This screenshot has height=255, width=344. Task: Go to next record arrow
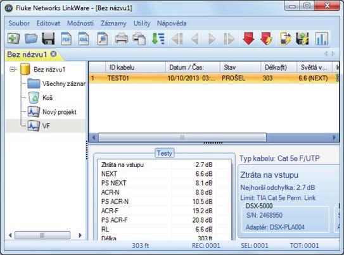coord(212,39)
